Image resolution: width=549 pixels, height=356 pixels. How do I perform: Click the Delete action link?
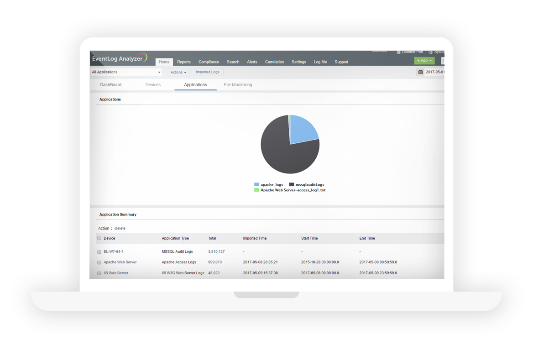[120, 228]
